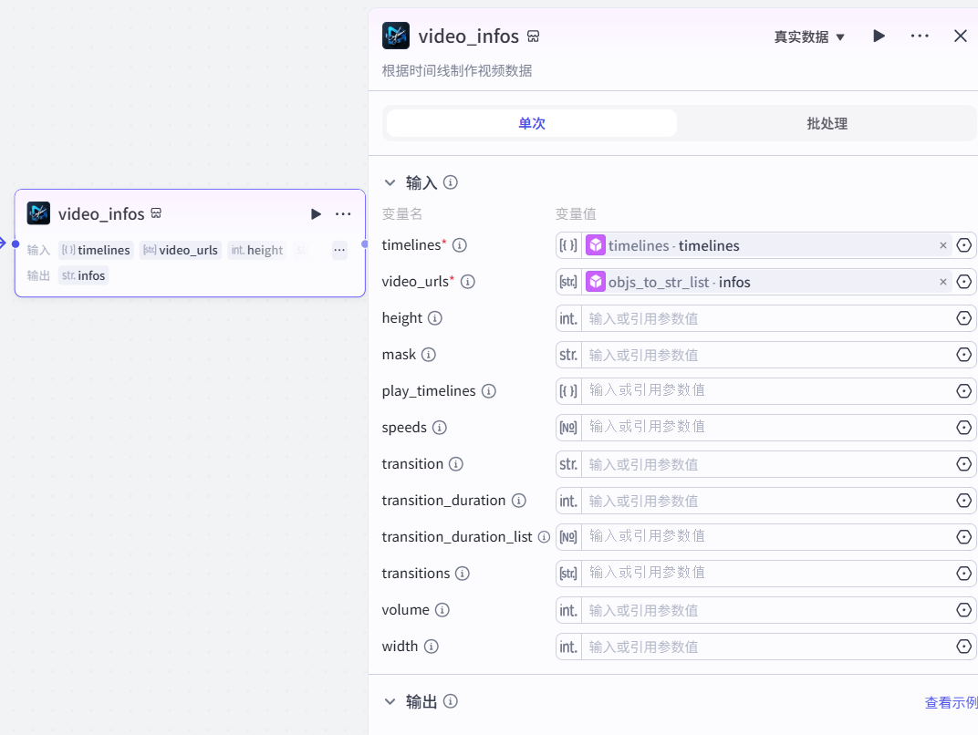Click the height tag on canvas node

tap(257, 250)
